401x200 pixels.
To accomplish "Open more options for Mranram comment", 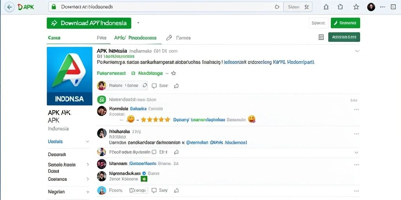I will pos(356,165).
